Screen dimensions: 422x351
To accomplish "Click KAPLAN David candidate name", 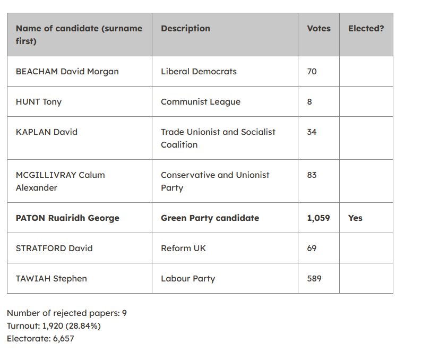I will (x=47, y=132).
